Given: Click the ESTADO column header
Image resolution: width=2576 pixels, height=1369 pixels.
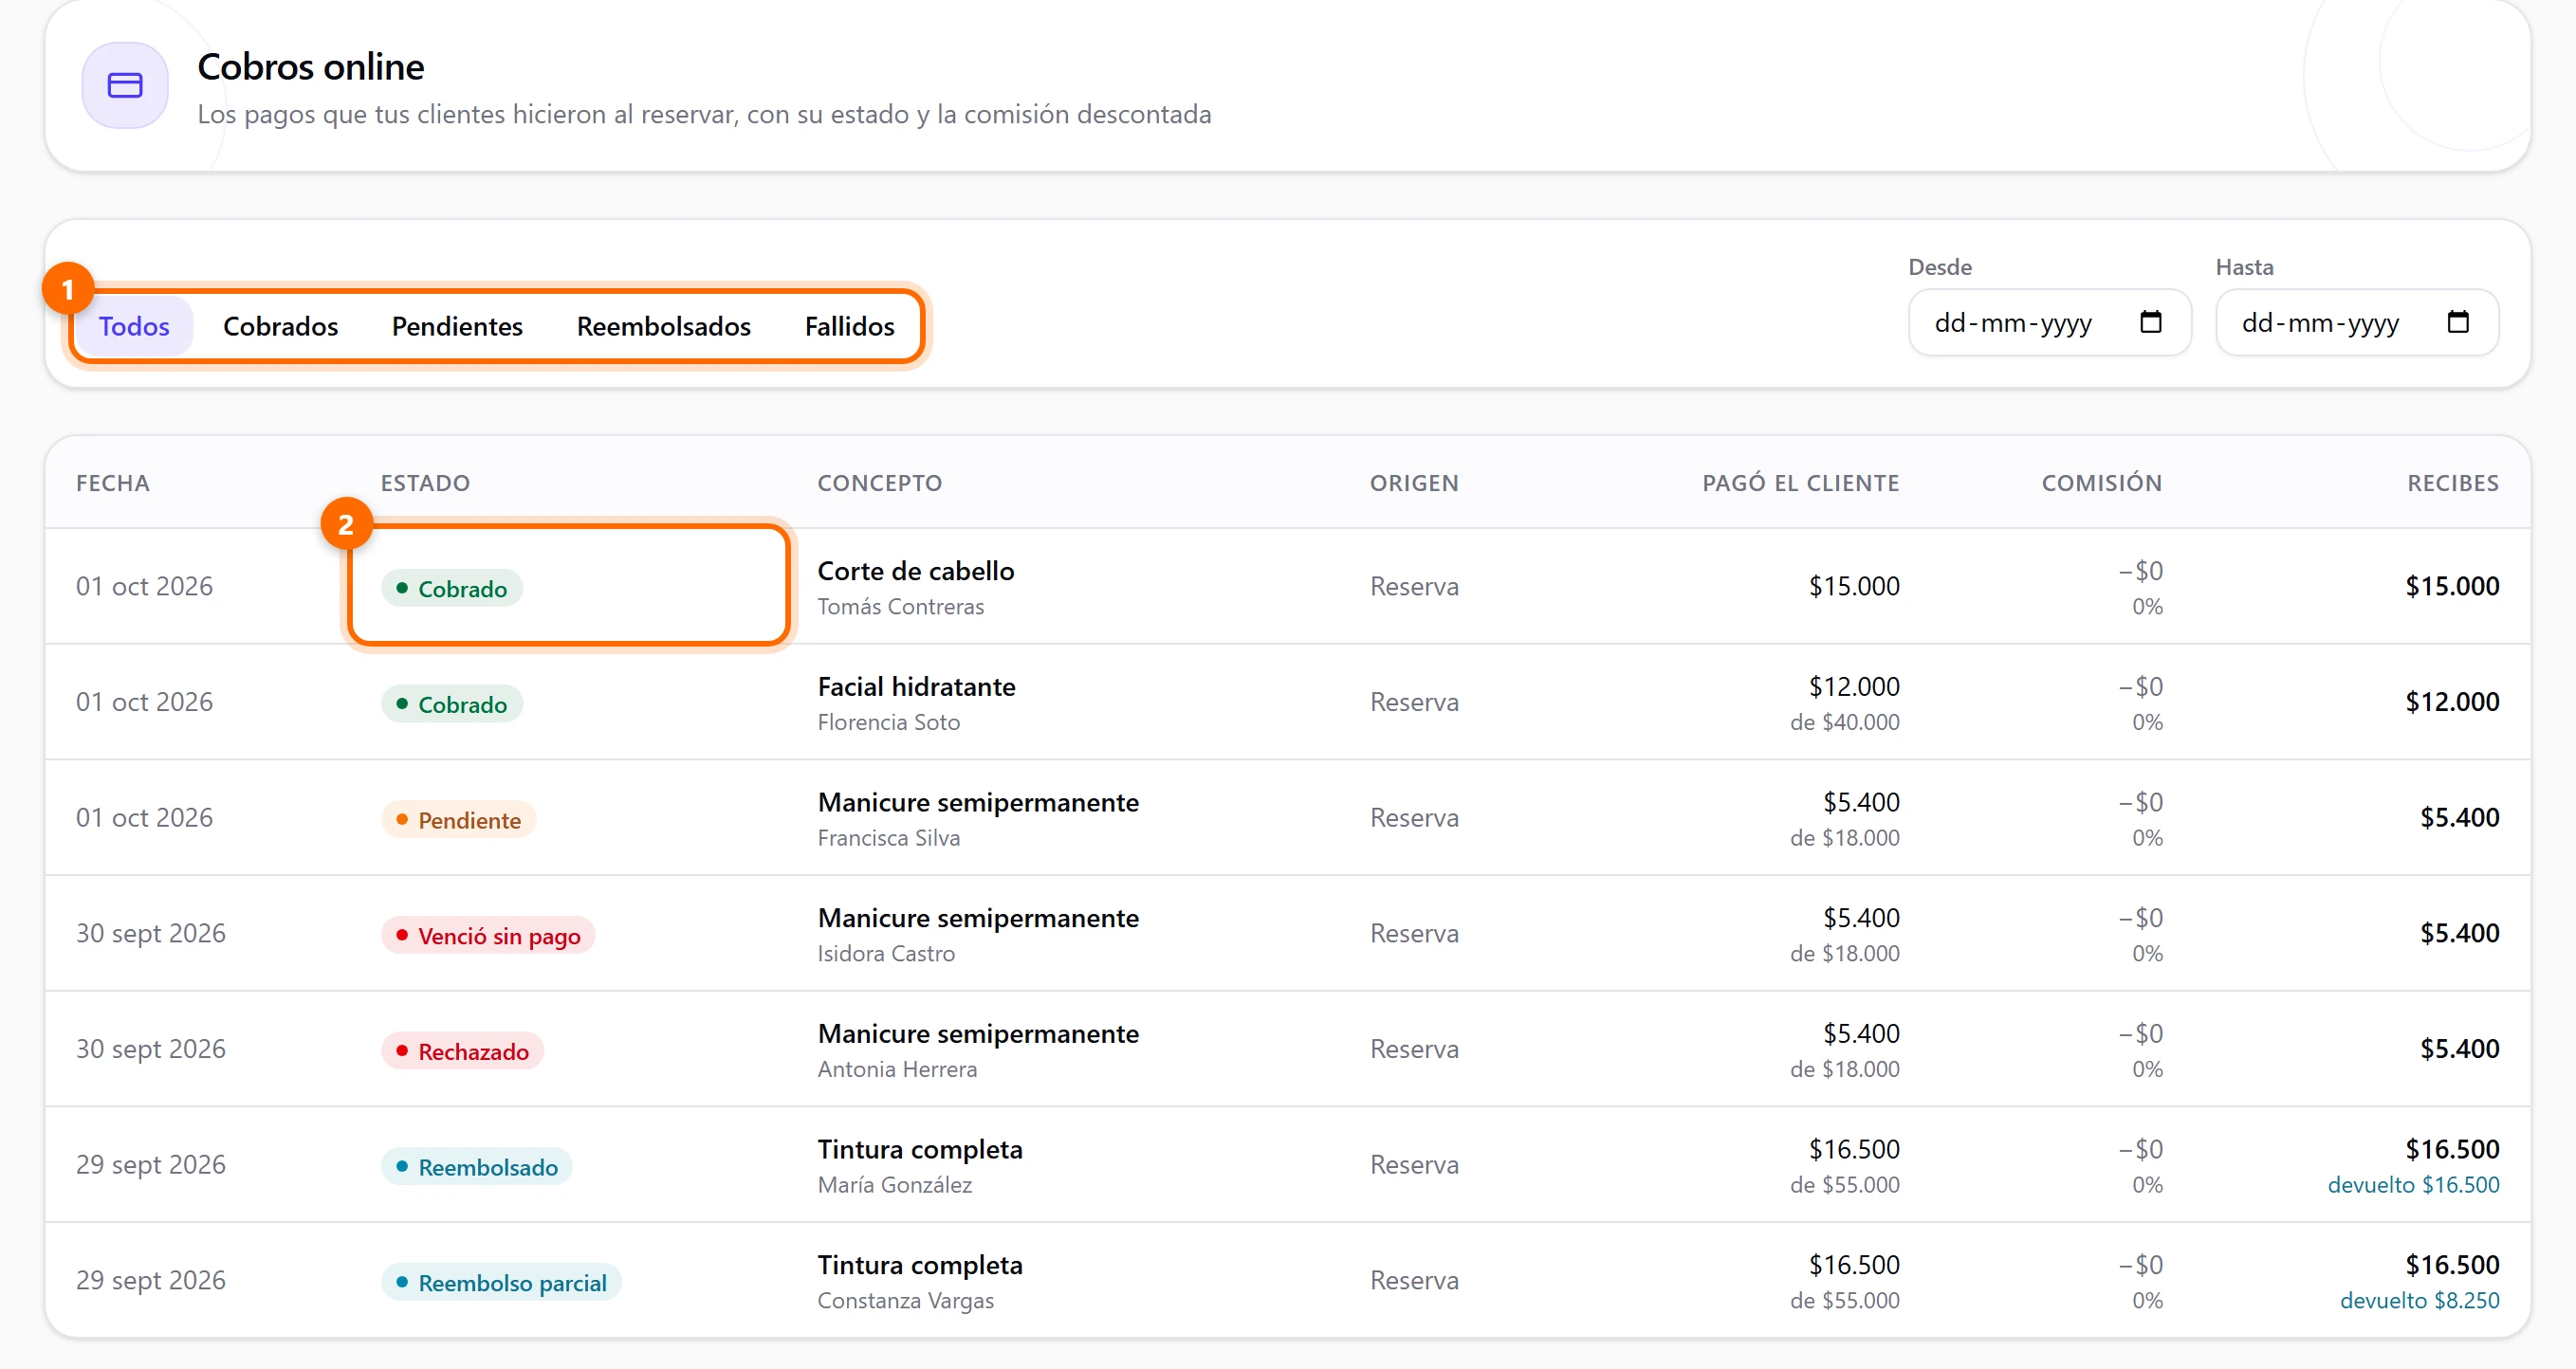Looking at the screenshot, I should (x=425, y=483).
